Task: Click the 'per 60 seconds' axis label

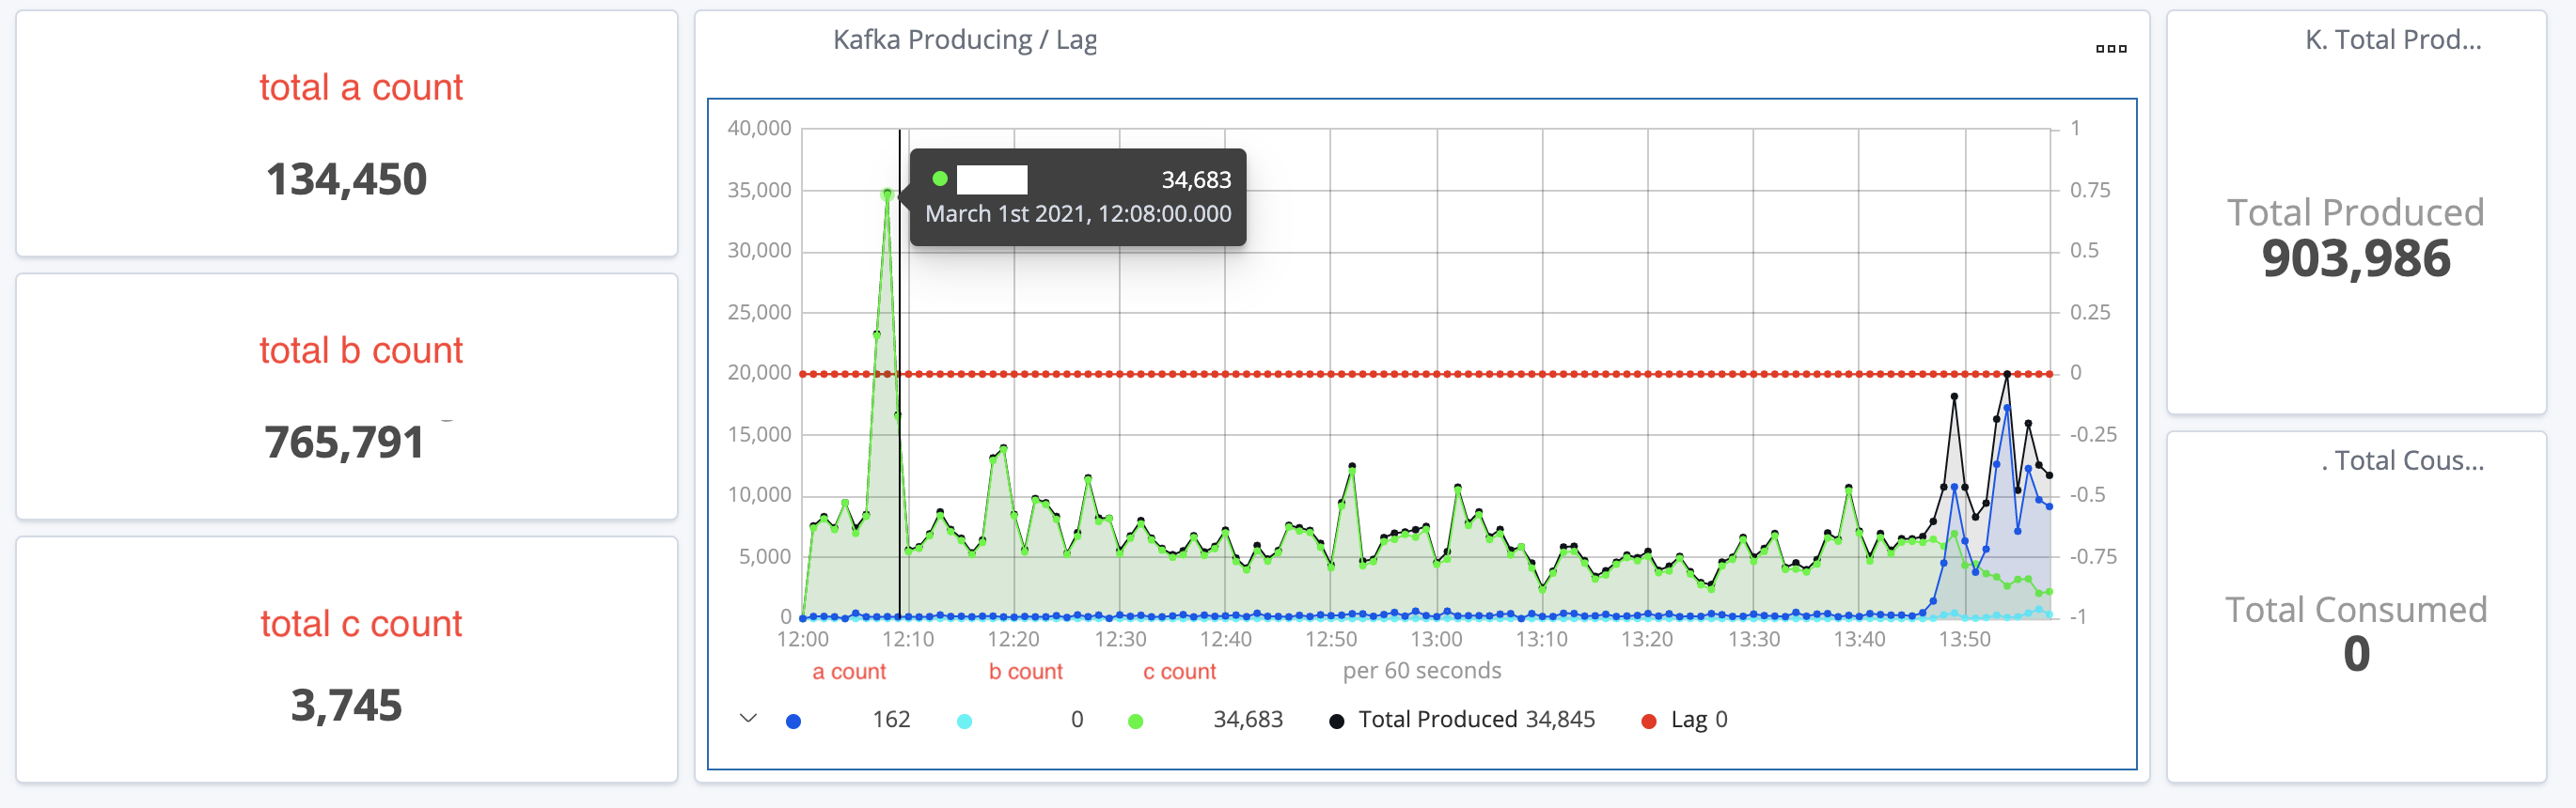Action: pyautogui.click(x=1421, y=670)
